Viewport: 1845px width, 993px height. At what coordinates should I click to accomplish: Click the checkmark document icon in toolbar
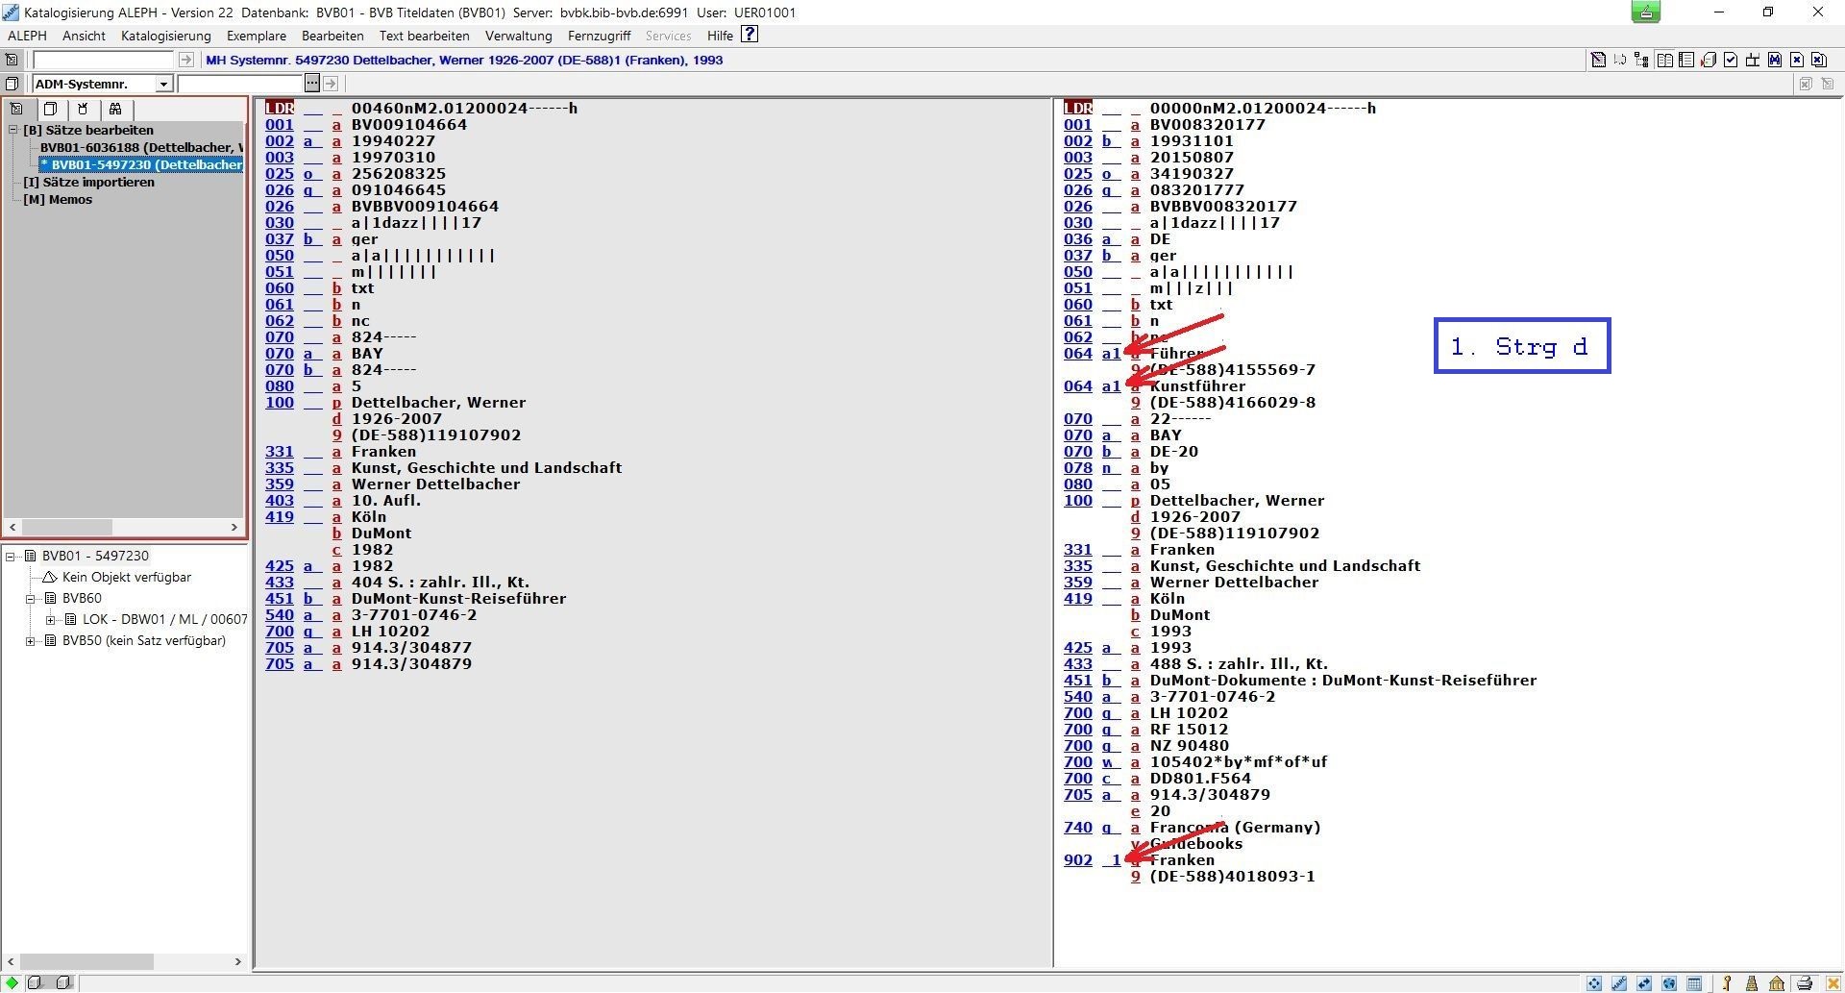[1731, 60]
